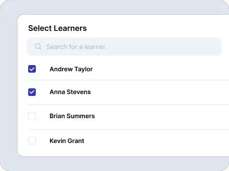Click the gray backdrop above the dialog
Viewport: 229px width, 171px height.
point(114,7)
